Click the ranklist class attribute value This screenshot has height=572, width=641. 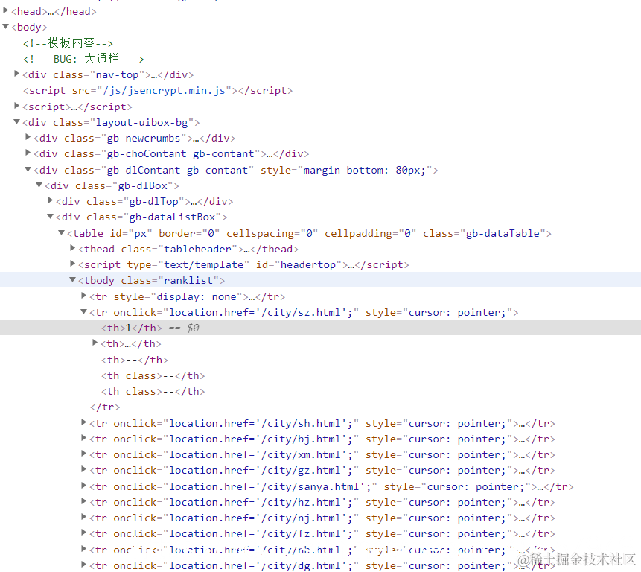tap(188, 281)
